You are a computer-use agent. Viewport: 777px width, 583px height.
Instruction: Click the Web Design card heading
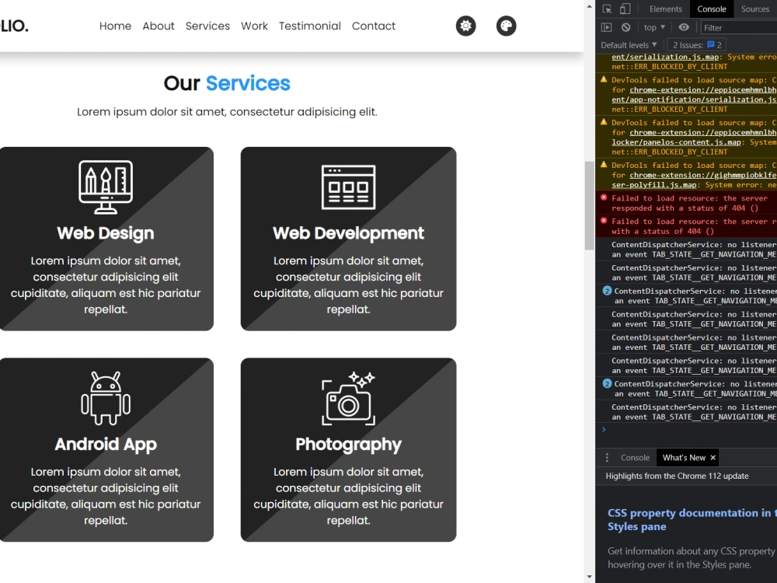coord(106,233)
